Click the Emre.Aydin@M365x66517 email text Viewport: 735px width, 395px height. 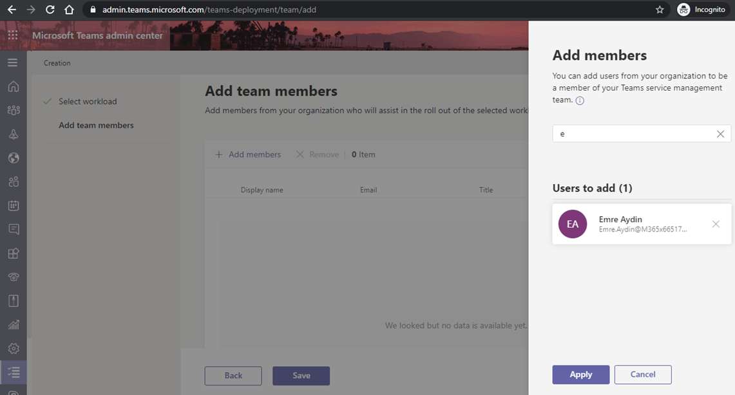[x=643, y=229]
